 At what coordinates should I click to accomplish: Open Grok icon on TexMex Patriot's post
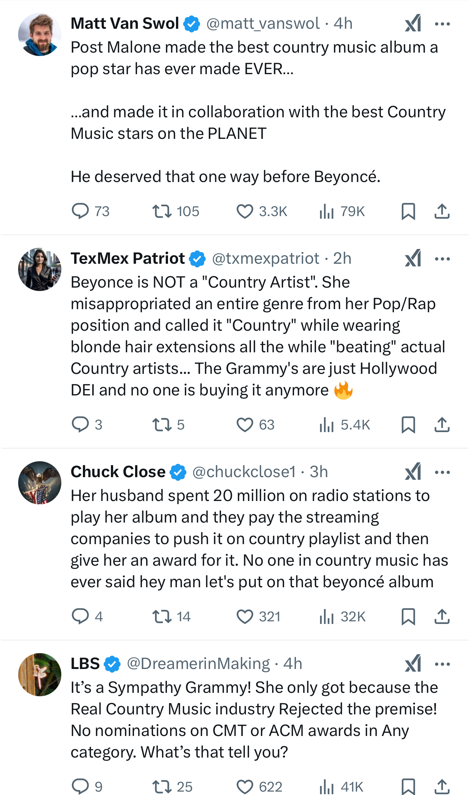[x=413, y=258]
